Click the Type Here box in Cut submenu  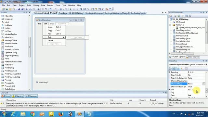coord(77,37)
